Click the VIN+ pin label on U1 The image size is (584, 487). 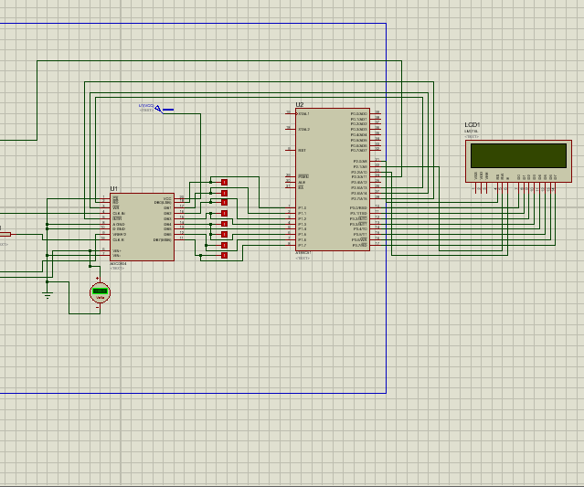[117, 251]
